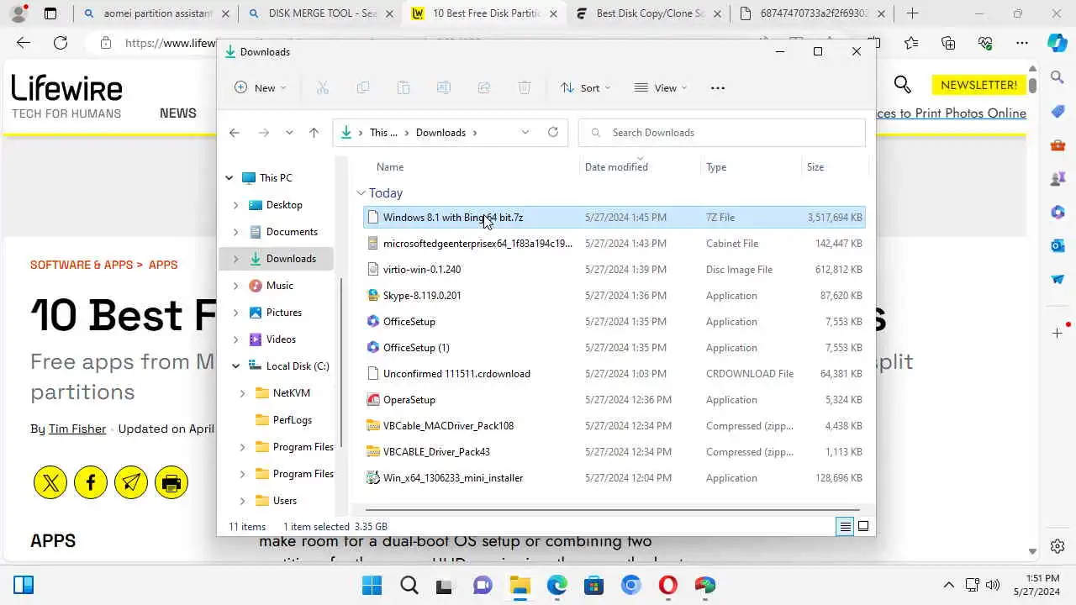Image resolution: width=1076 pixels, height=605 pixels.
Task: Open Windows Start menu
Action: point(372,585)
